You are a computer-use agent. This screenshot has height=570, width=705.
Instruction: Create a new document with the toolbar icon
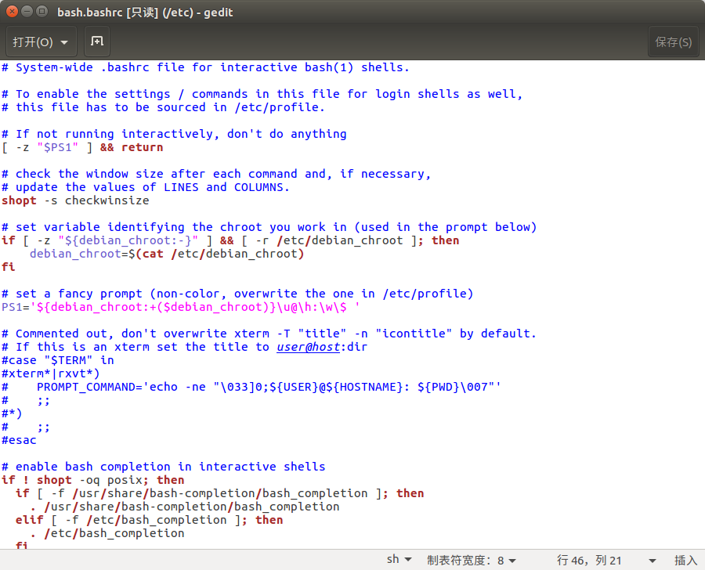pyautogui.click(x=97, y=41)
